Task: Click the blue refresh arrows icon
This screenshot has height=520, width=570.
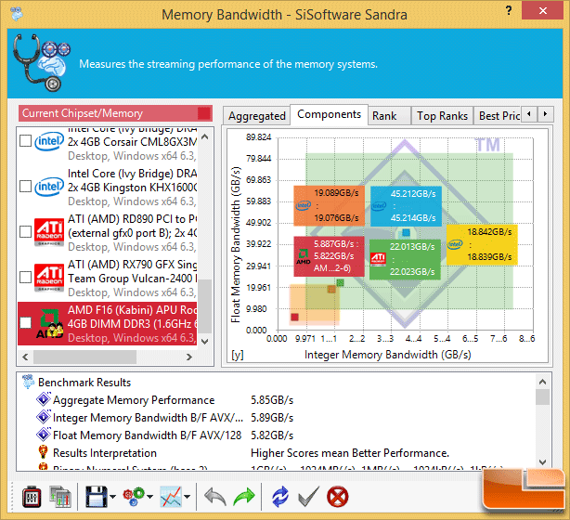Action: click(x=280, y=497)
